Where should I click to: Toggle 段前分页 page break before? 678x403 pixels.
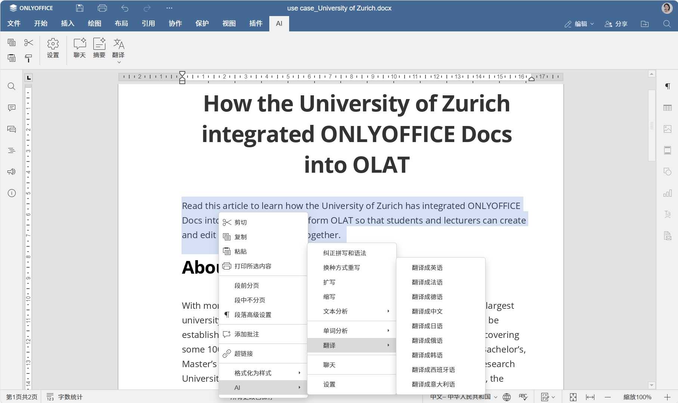click(x=263, y=285)
